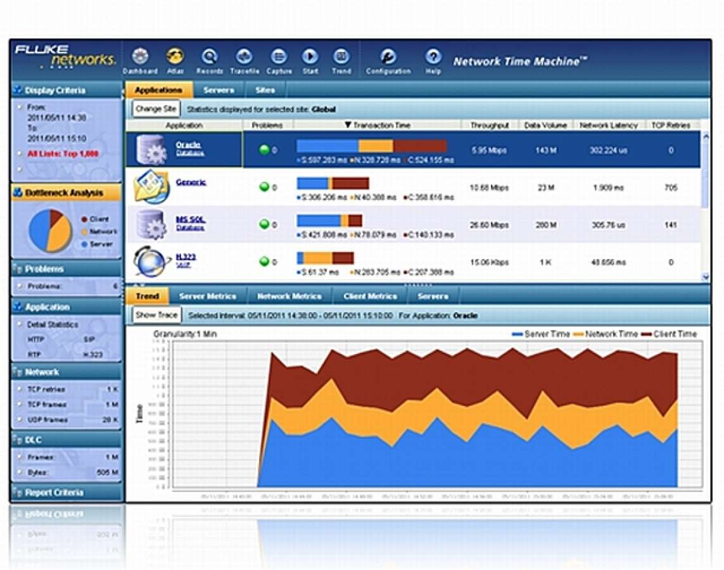Click the Generic application mail icon
The width and height of the screenshot is (724, 570).
pyautogui.click(x=151, y=186)
